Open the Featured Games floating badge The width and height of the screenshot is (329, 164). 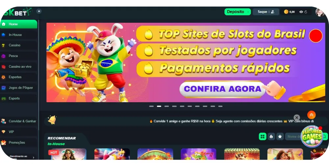tap(312, 136)
